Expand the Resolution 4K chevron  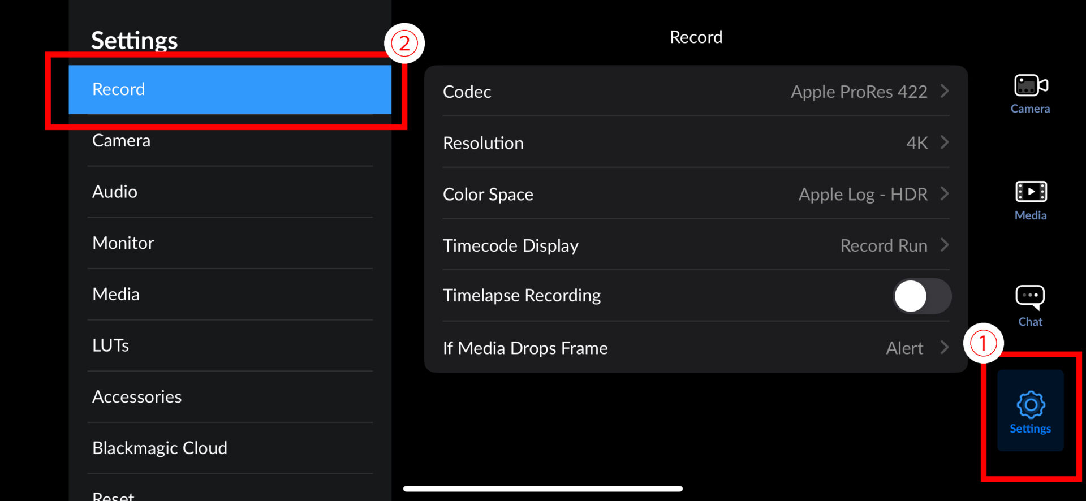[x=945, y=142]
